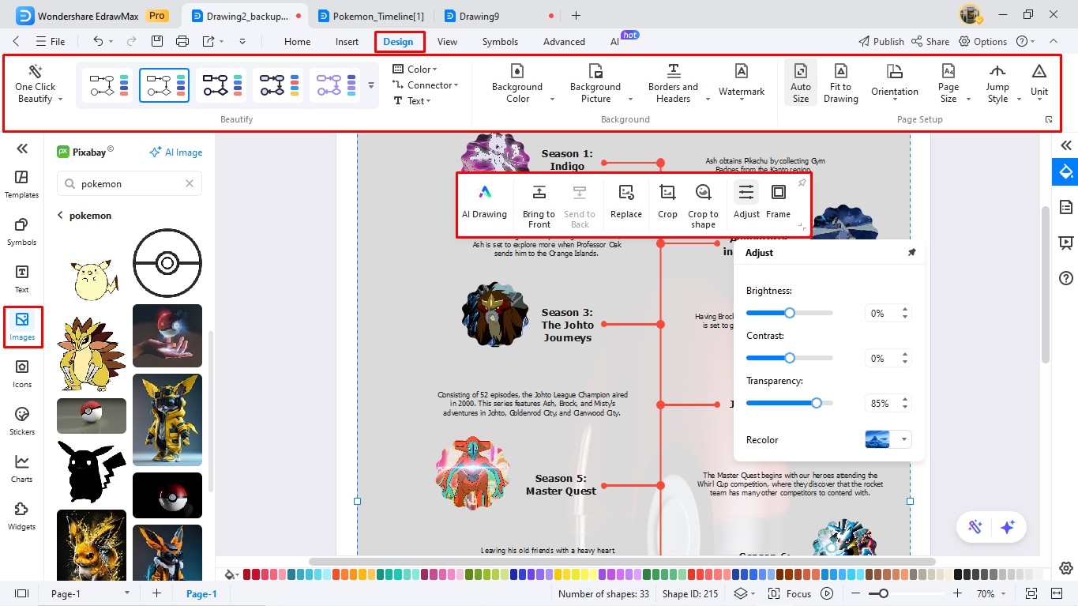Screen dimensions: 1078x606
Task: Add a new page
Action: (156, 593)
